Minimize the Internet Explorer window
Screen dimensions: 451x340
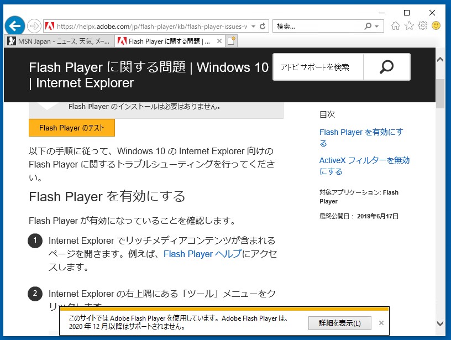click(x=382, y=13)
